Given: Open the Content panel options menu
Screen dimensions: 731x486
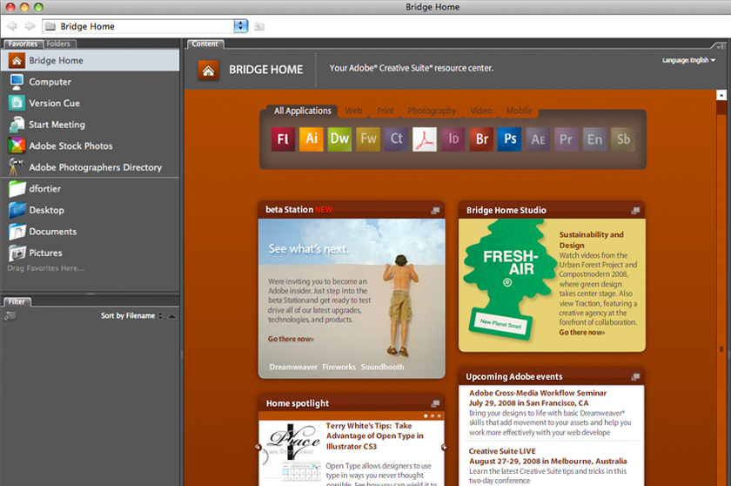Looking at the screenshot, I should (x=721, y=45).
